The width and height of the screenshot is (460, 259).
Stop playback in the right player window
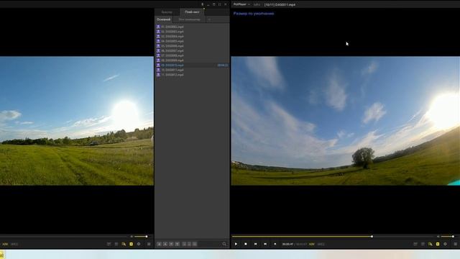click(246, 244)
